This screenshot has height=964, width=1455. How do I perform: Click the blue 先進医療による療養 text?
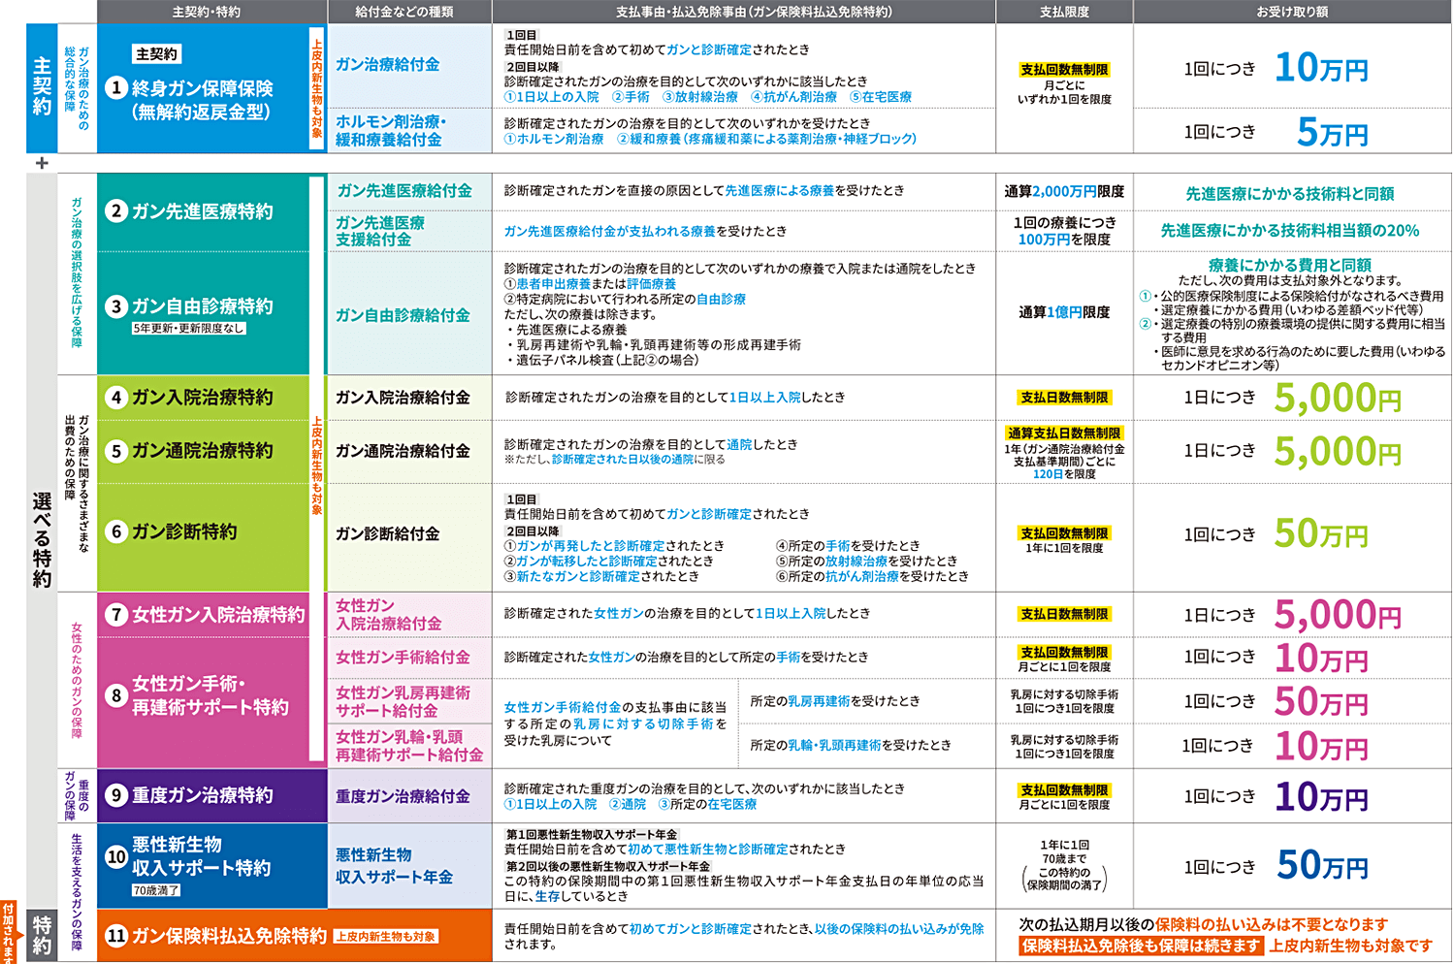point(780,191)
